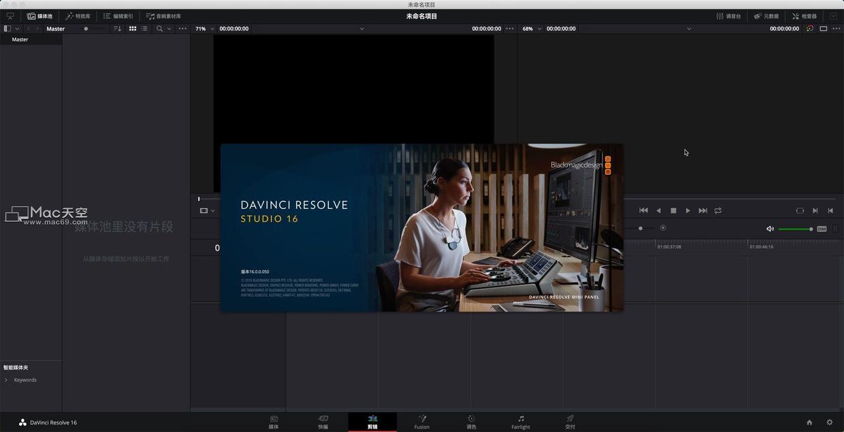Screen dimensions: 844x432
Task: Go to next edit point
Action: coord(815,210)
